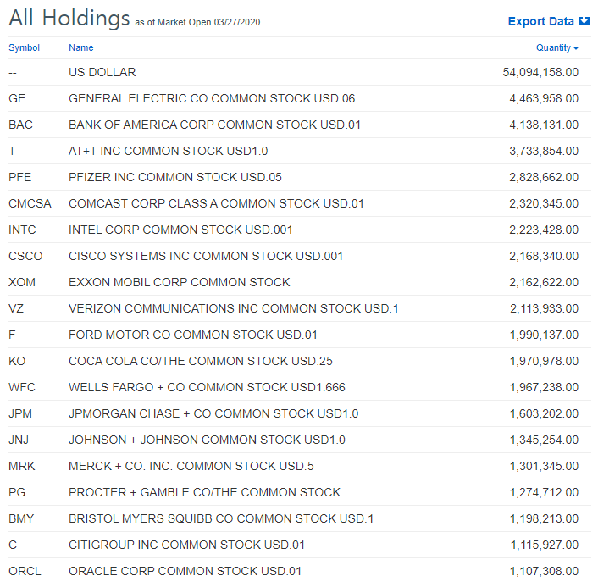
Task: Select CISCO SYSTEMS INC name
Action: tap(206, 256)
